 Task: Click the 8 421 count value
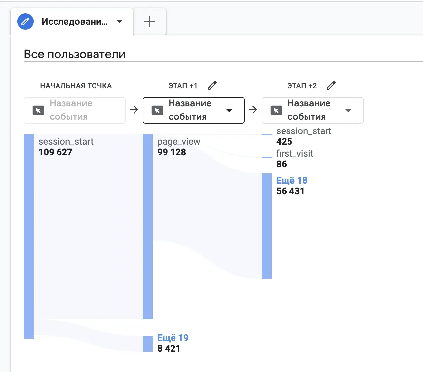click(x=169, y=349)
